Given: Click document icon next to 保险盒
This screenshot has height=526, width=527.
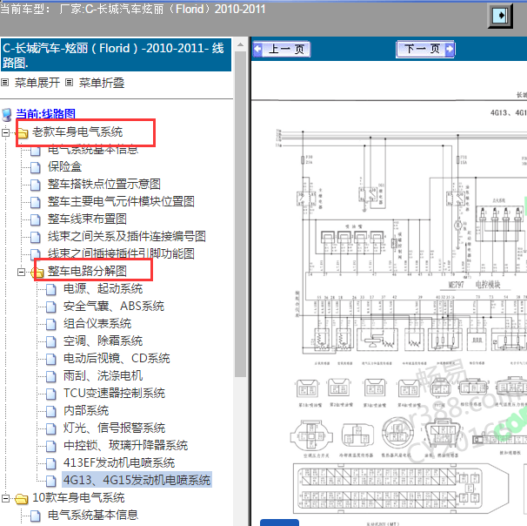Looking at the screenshot, I should (x=36, y=167).
